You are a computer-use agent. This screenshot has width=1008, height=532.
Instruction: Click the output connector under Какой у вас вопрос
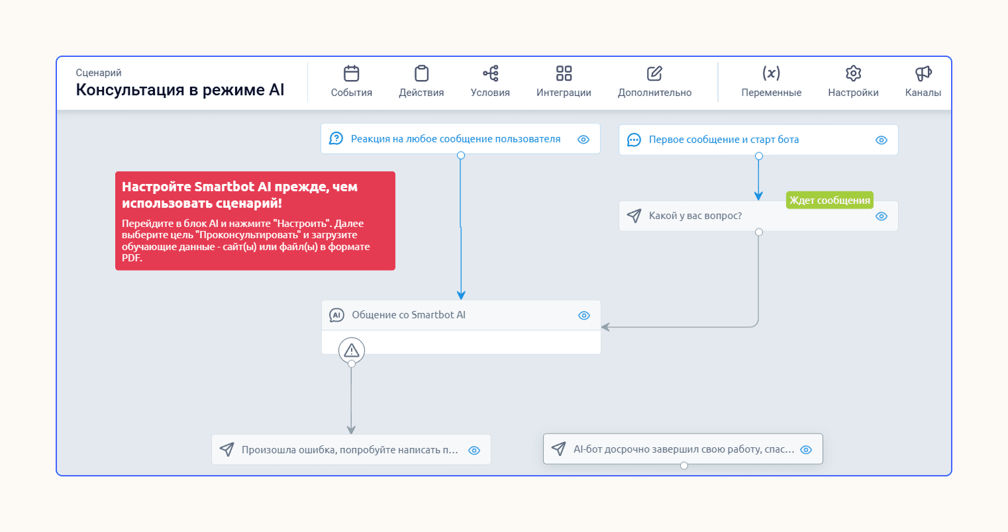[759, 232]
